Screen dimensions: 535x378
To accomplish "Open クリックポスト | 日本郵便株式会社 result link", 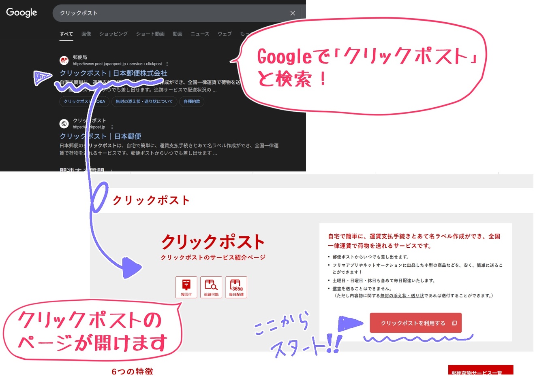I will point(113,73).
